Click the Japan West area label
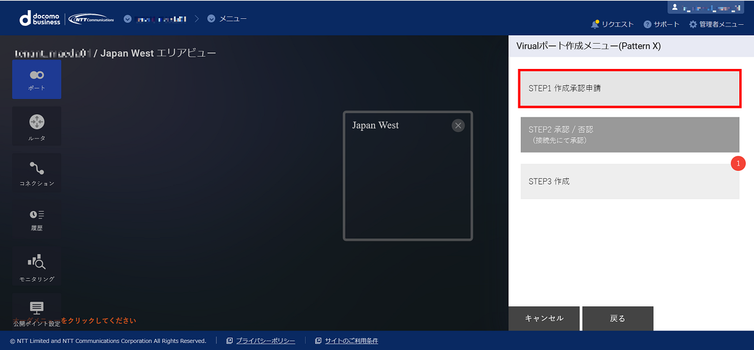The image size is (754, 350). point(375,125)
